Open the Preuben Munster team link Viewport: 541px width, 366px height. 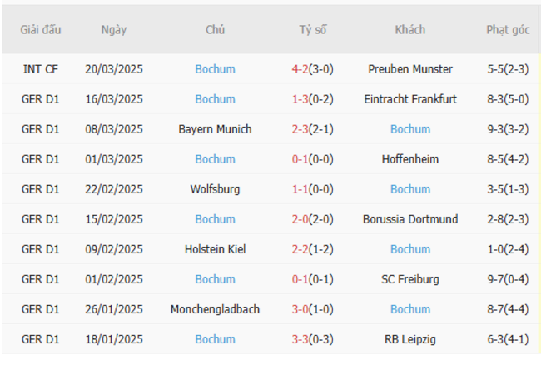click(410, 69)
